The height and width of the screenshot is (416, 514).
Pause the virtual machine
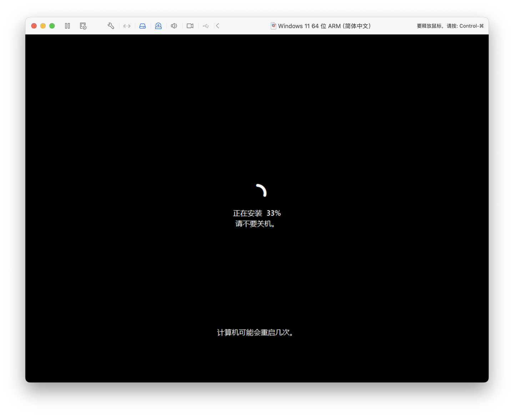pyautogui.click(x=67, y=26)
